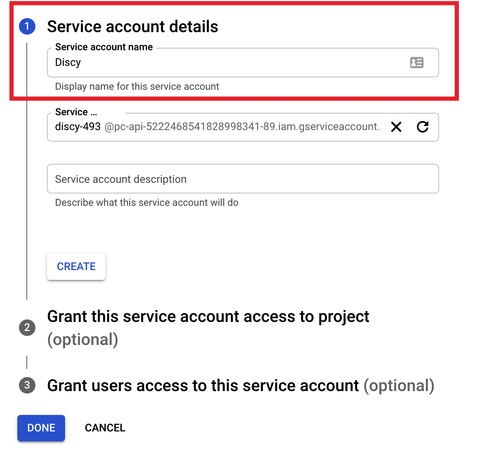Click CANCEL to abort account creation
Image resolution: width=477 pixels, height=466 pixels.
105,428
